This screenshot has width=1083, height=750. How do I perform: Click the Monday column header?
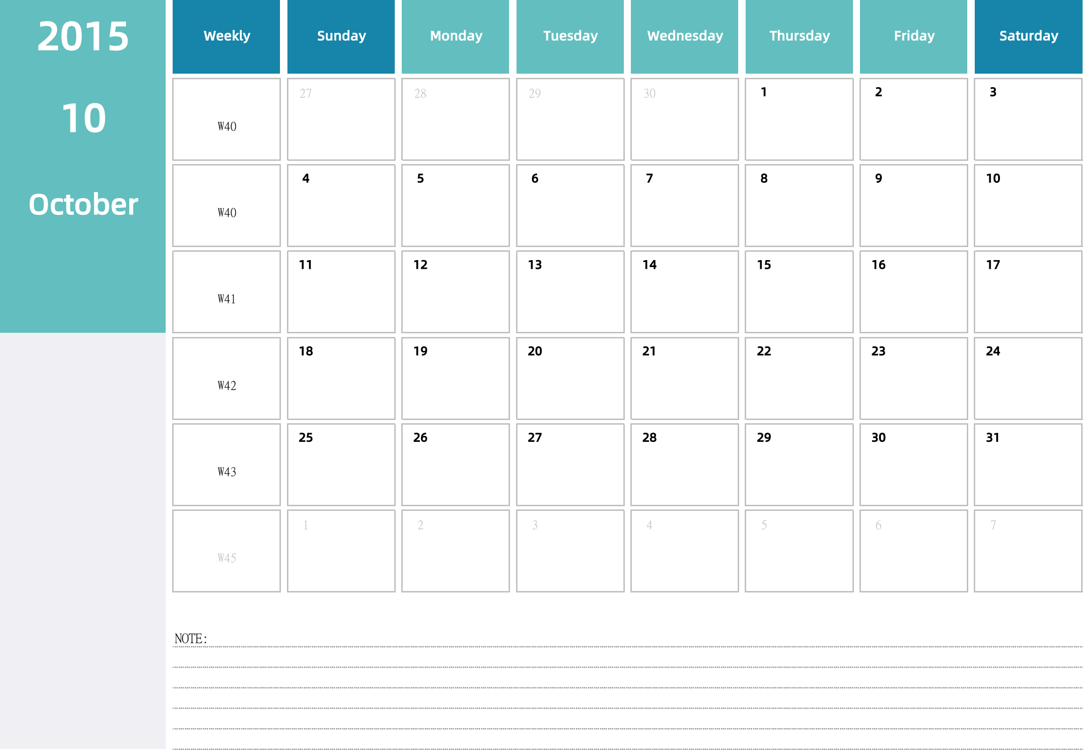457,37
